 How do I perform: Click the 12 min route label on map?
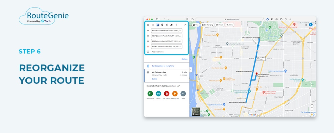pos(261,58)
